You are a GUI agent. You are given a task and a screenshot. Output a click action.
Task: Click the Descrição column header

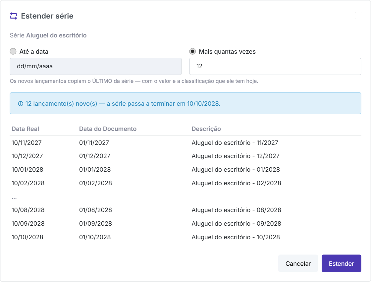coord(206,129)
